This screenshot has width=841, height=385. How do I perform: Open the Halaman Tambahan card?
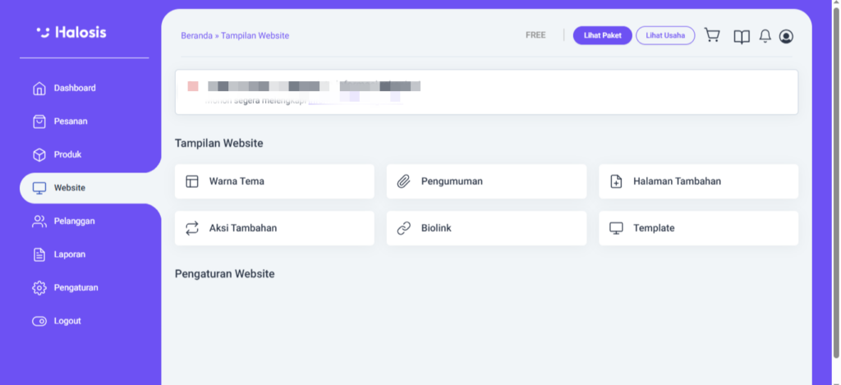[698, 181]
